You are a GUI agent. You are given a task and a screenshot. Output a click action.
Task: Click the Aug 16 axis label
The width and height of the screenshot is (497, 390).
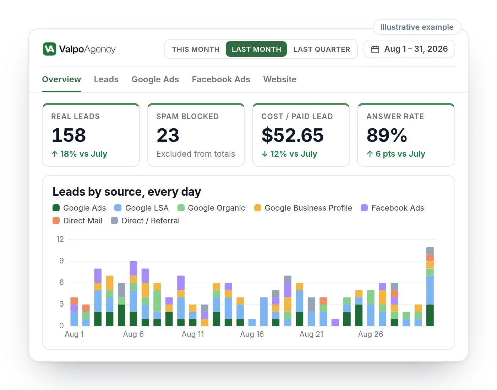coord(252,334)
